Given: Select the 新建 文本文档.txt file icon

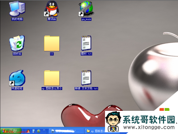Looking at the screenshot, I should click(x=87, y=78).
